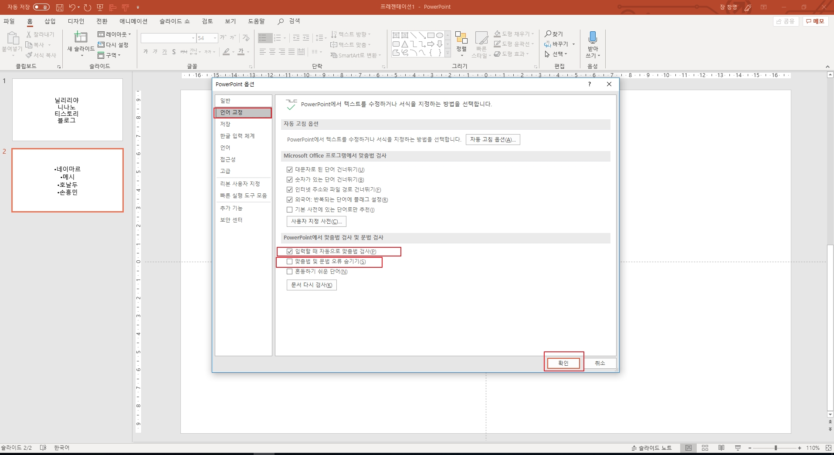Click the Help question mark in options dialog

pyautogui.click(x=590, y=84)
